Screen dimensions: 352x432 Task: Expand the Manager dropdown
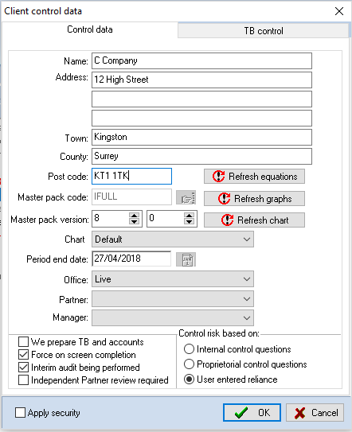coord(173,318)
